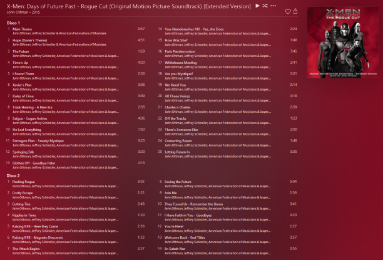The image size is (383, 260).
Task: Love the album with the heart icon
Action: 288,11
